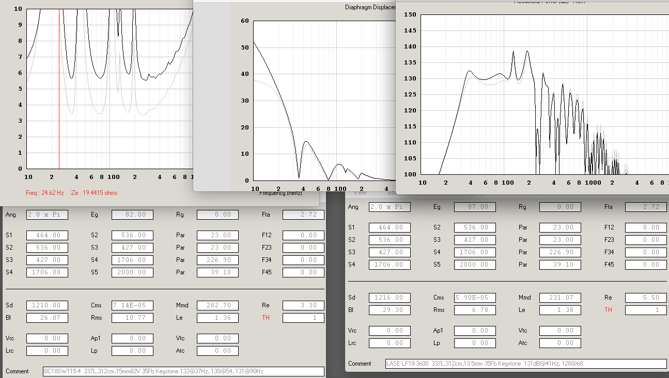Click Atc field in LASE LF18 window

pos(560,343)
